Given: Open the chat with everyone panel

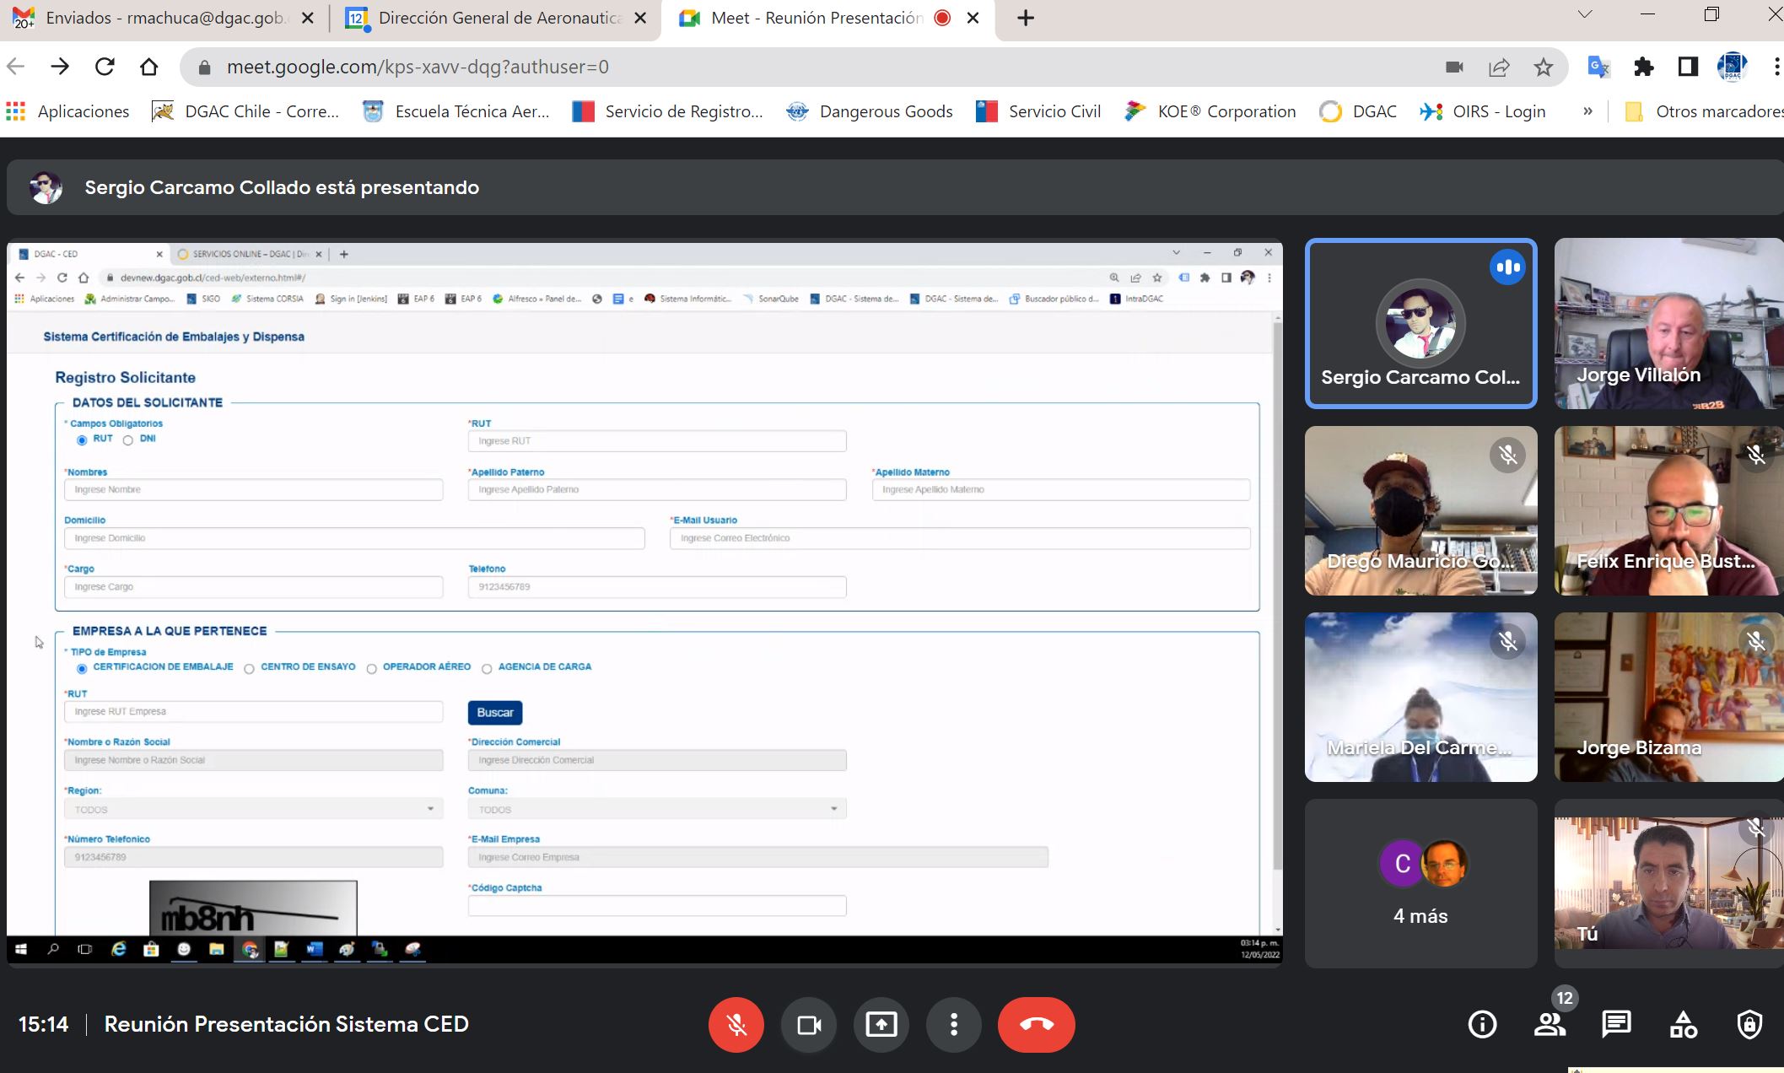Looking at the screenshot, I should tap(1616, 1025).
